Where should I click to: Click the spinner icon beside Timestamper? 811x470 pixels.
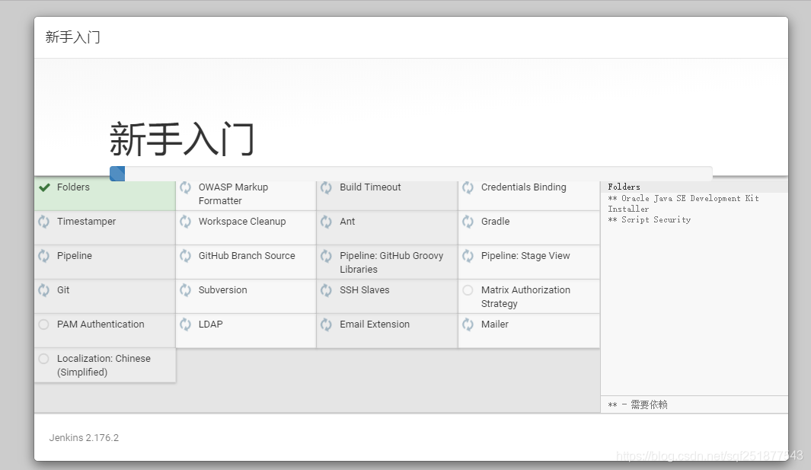pyautogui.click(x=44, y=222)
